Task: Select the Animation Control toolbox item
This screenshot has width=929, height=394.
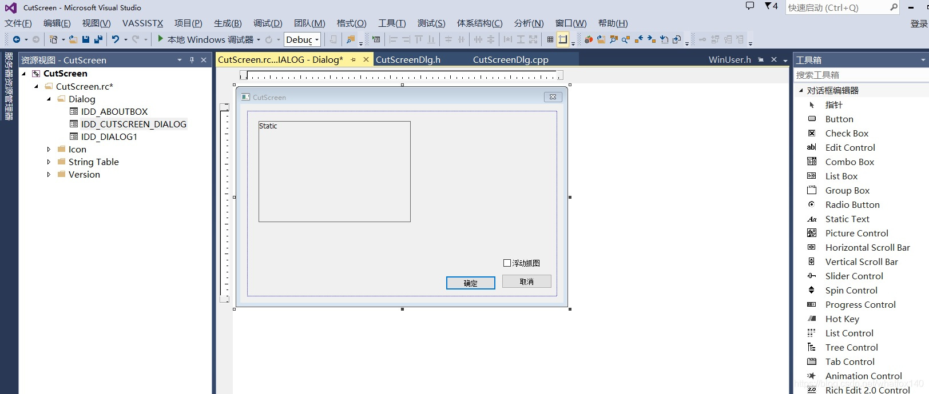Action: pyautogui.click(x=863, y=376)
